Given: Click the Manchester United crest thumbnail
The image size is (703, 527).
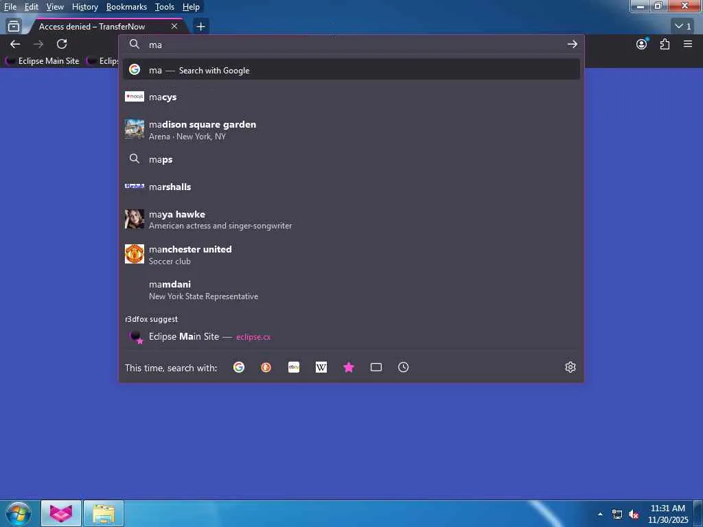Looking at the screenshot, I should coord(135,254).
